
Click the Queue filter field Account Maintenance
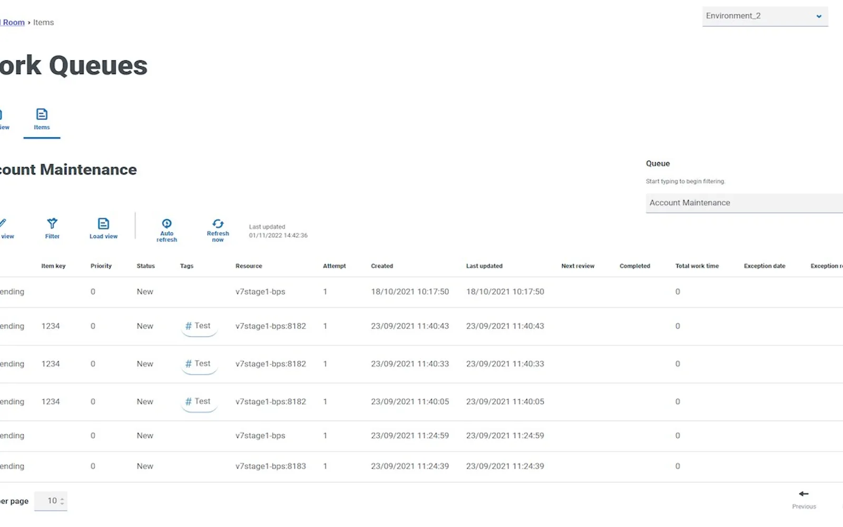(744, 203)
